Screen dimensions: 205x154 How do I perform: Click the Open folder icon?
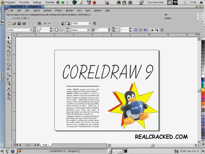click(x=14, y=24)
